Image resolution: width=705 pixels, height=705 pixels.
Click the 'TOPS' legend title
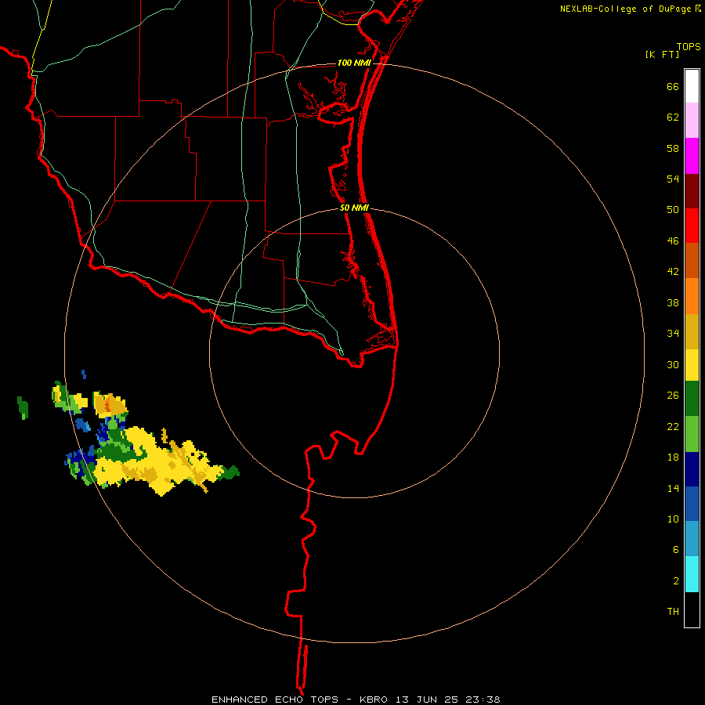tap(689, 47)
